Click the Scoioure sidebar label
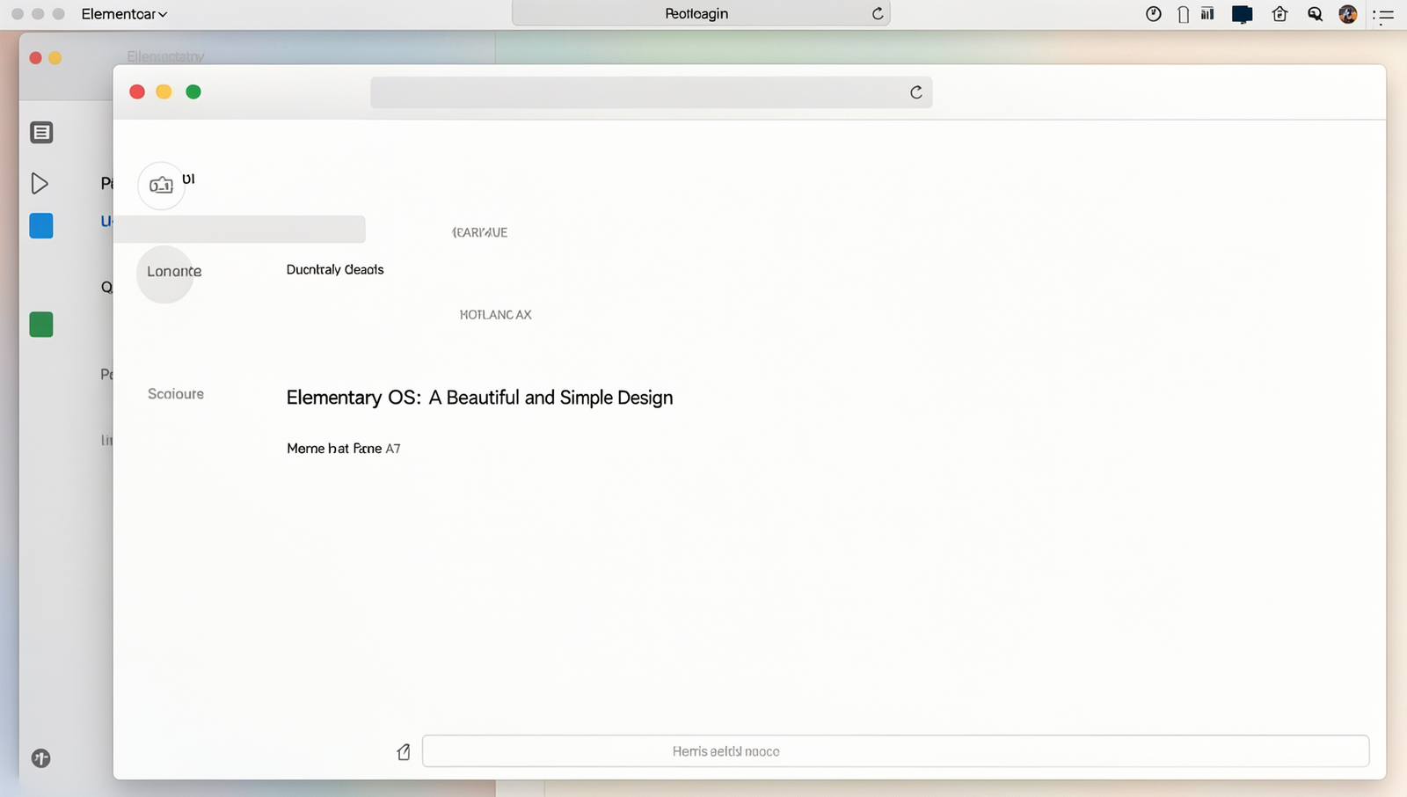Screen dimensions: 1407x797 click(176, 394)
